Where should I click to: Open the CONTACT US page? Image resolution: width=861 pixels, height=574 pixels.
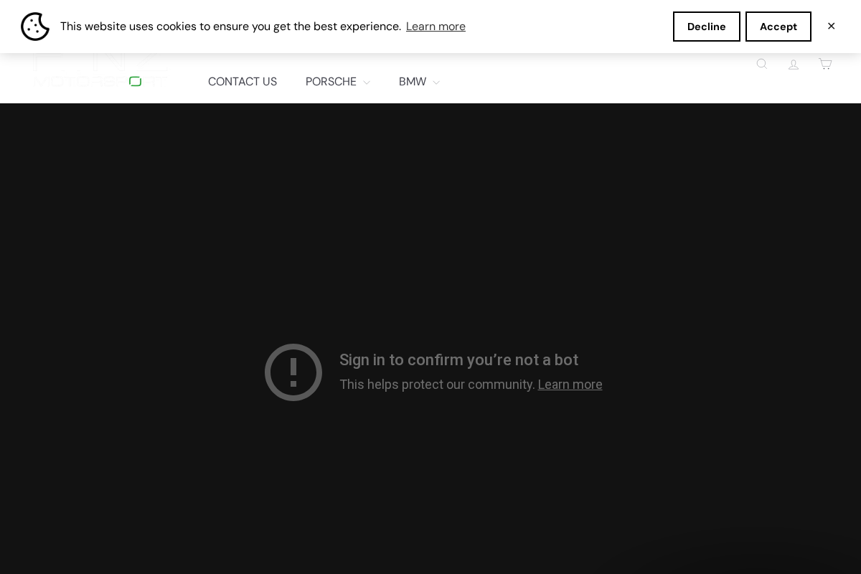[x=242, y=82]
